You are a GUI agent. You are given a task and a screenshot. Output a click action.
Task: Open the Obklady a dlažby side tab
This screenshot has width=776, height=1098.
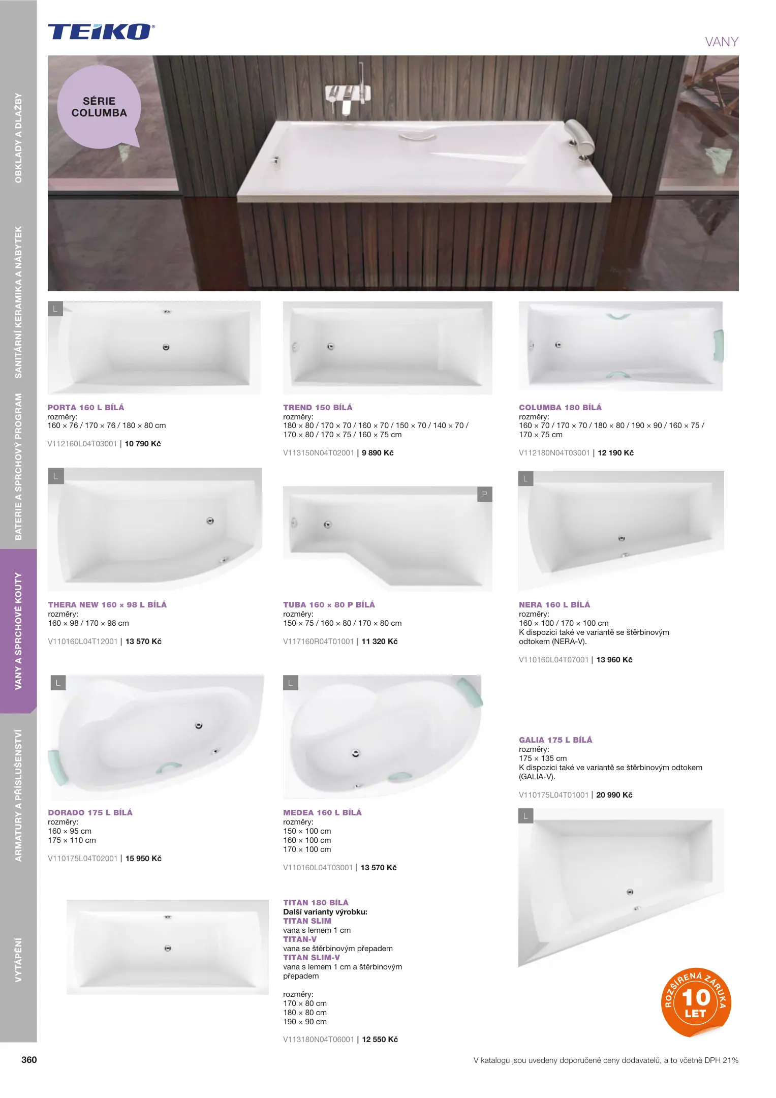[x=18, y=138]
